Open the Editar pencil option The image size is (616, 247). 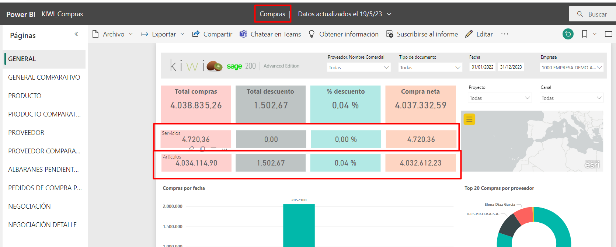(x=479, y=34)
